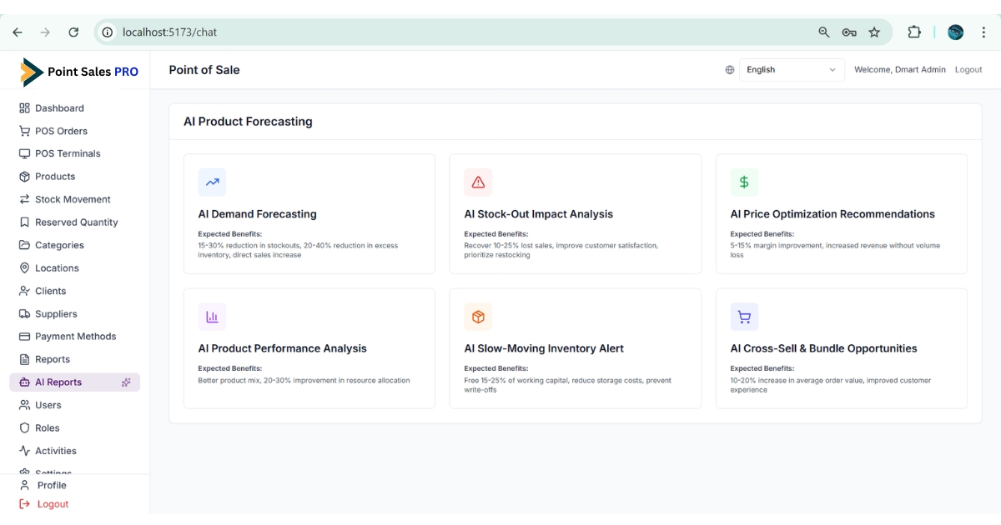Click the Reserved Quantity bookmark icon

[24, 222]
